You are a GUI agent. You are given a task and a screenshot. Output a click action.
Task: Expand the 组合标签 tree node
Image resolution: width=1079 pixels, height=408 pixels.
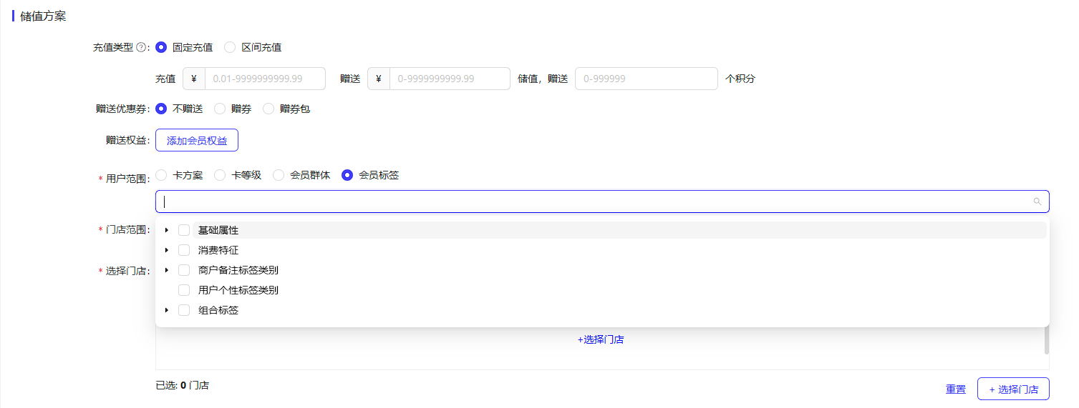(167, 310)
